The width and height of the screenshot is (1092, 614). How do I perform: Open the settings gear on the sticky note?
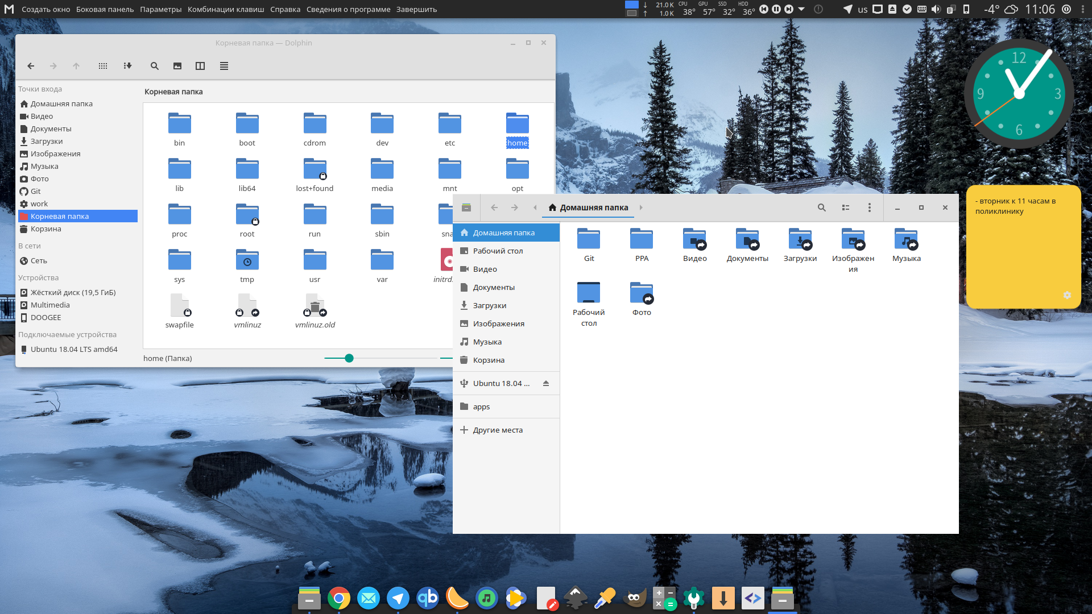[1067, 295]
